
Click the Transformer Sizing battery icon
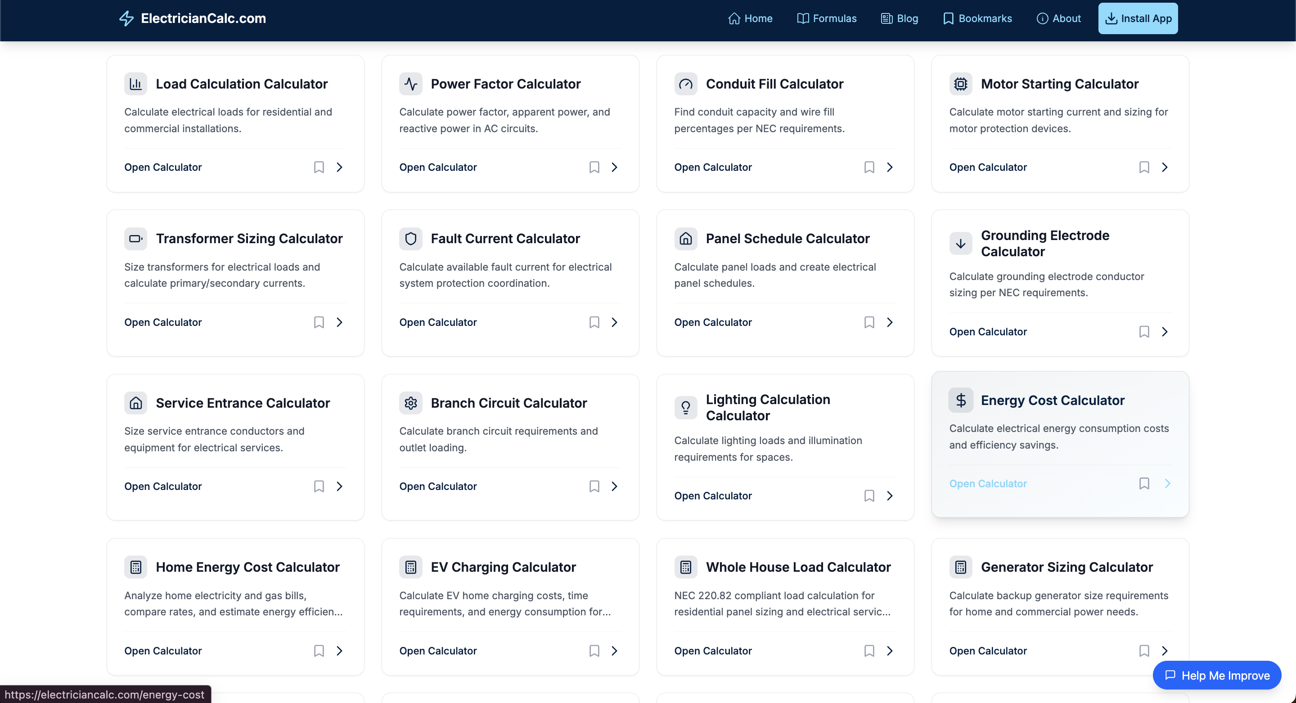pyautogui.click(x=135, y=239)
